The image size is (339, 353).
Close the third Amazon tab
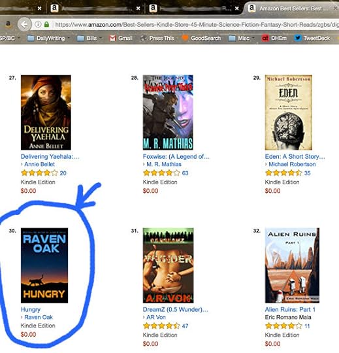pyautogui.click(x=237, y=8)
